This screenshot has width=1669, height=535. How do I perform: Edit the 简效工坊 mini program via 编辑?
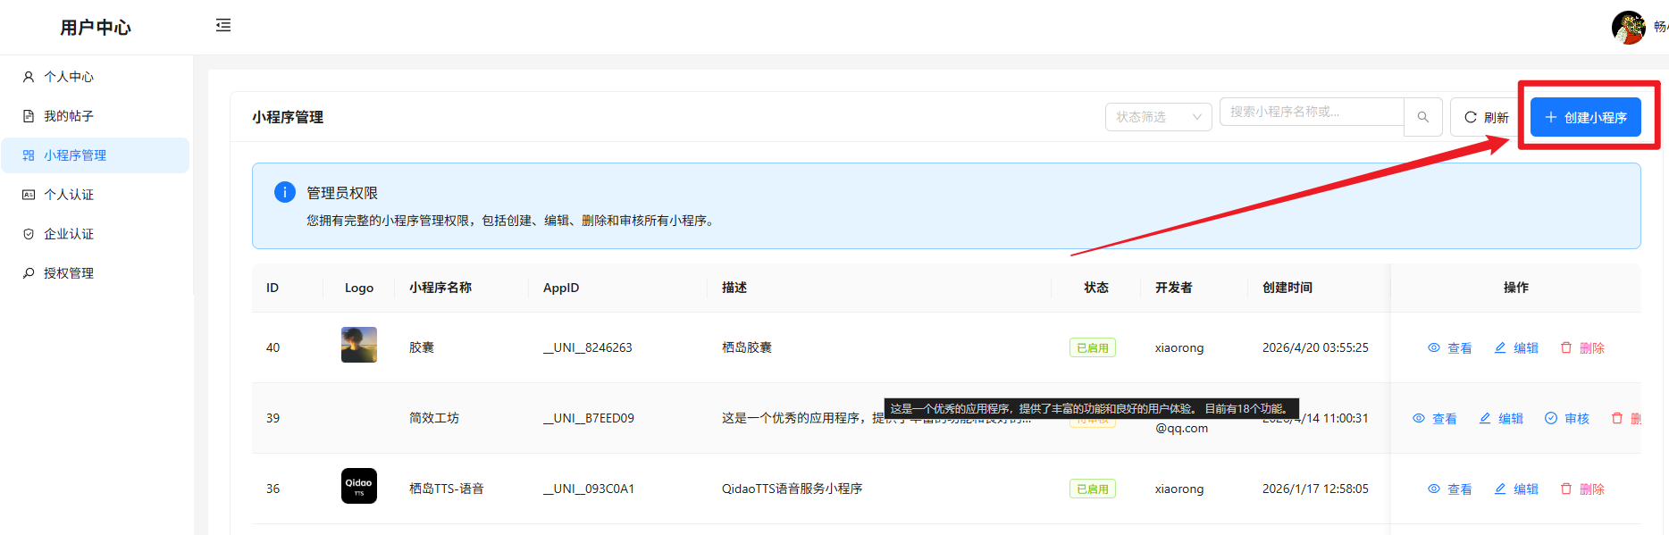tap(1501, 418)
